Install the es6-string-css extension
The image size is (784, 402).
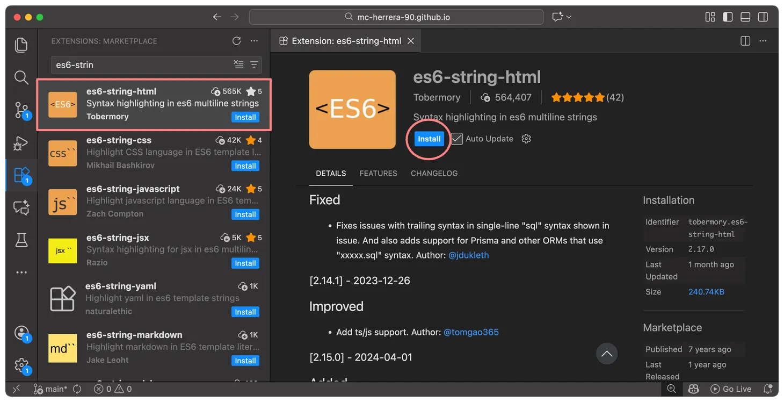245,166
